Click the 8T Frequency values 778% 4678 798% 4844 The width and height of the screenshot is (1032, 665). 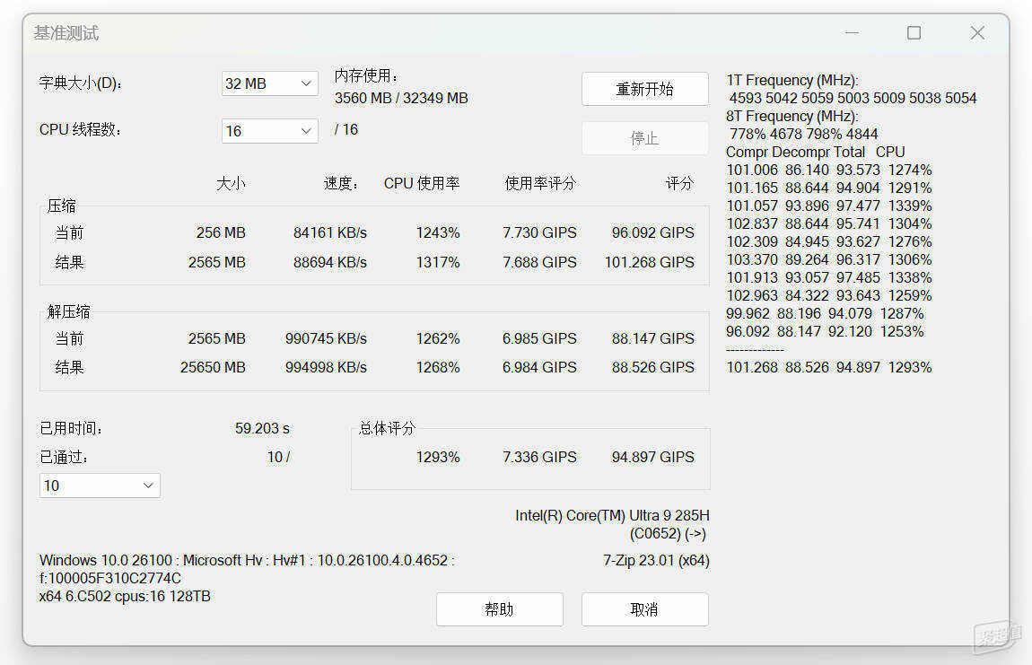pyautogui.click(x=804, y=134)
